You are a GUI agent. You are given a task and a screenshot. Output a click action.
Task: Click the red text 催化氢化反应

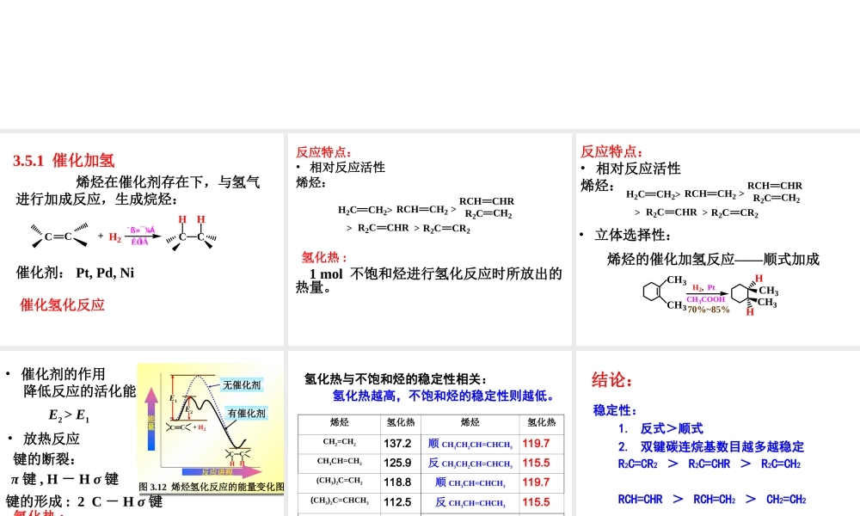(x=61, y=305)
